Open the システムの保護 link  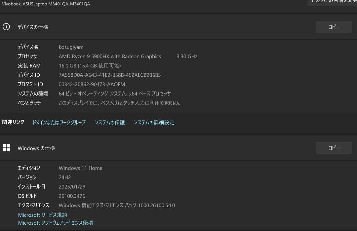pyautogui.click(x=109, y=122)
